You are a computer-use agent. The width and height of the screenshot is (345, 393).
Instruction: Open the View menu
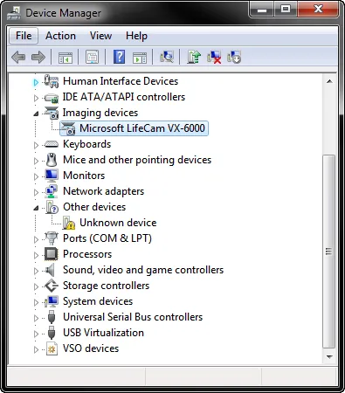tap(100, 36)
